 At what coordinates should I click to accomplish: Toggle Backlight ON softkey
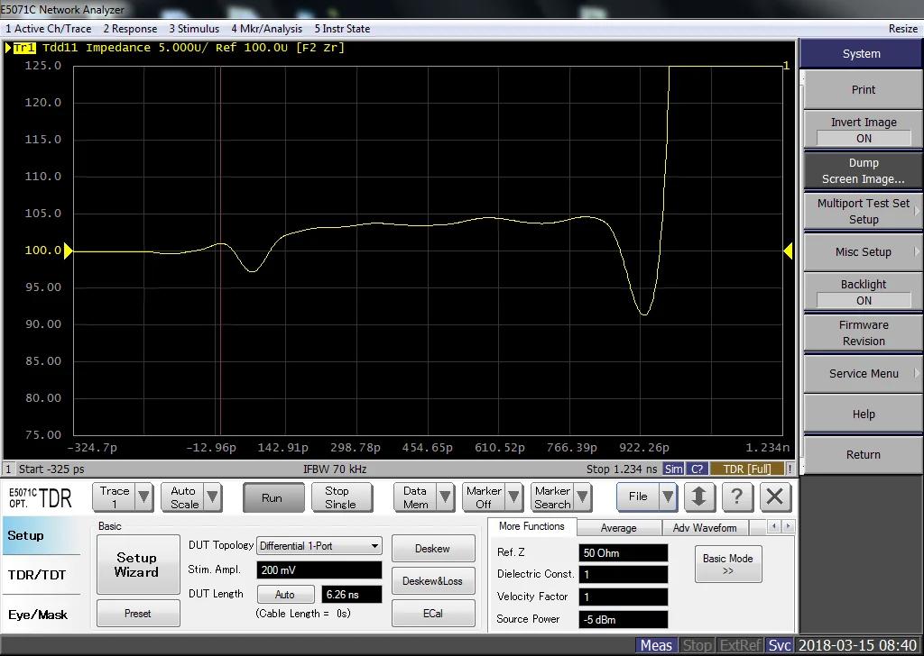864,292
